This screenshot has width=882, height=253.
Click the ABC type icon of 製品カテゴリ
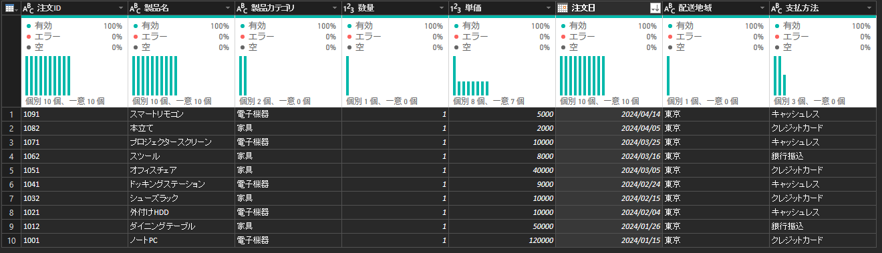coord(243,8)
